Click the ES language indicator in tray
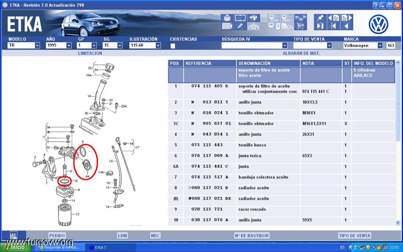This screenshot has width=403, height=252. (342, 248)
